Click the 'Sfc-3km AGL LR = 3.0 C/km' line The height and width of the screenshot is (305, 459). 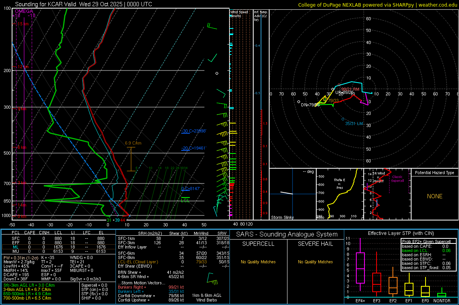(x=29, y=285)
